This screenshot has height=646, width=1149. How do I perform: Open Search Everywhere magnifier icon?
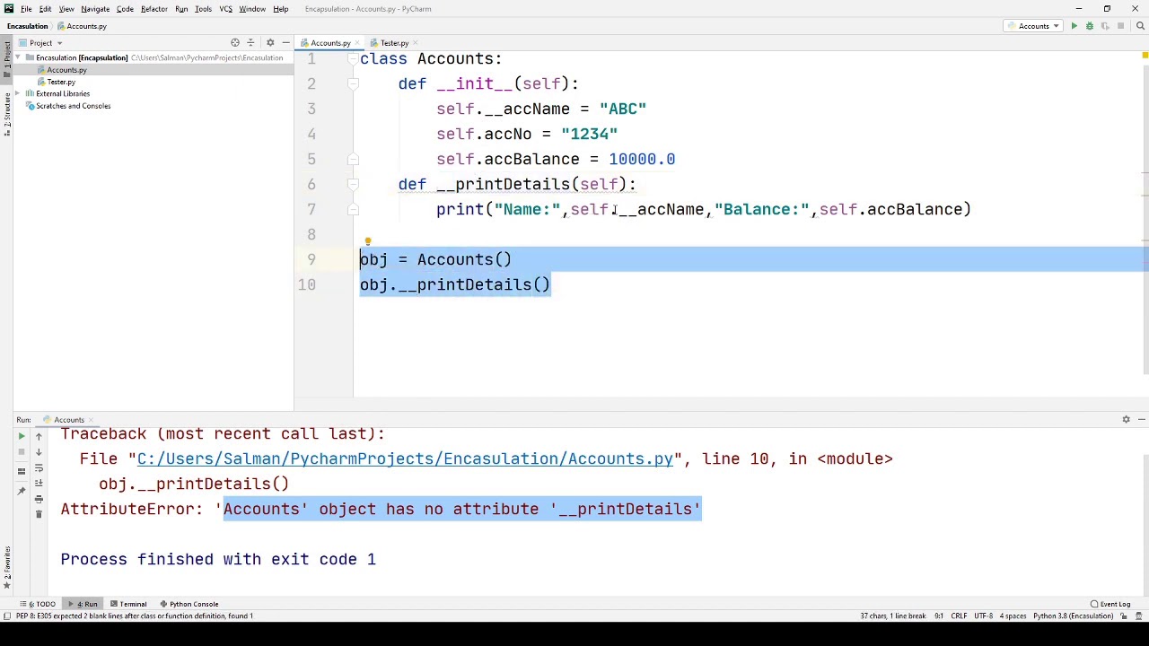[1141, 26]
